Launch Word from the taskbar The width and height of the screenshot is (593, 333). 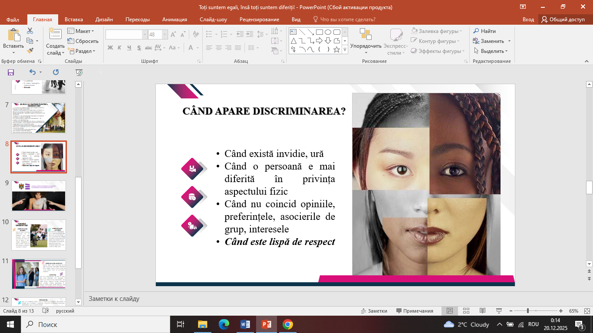[245, 324]
